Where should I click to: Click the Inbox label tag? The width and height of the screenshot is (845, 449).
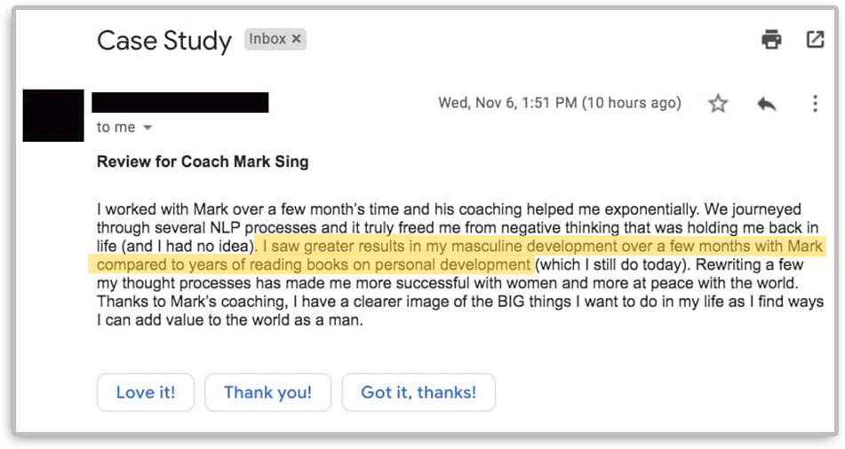point(267,39)
